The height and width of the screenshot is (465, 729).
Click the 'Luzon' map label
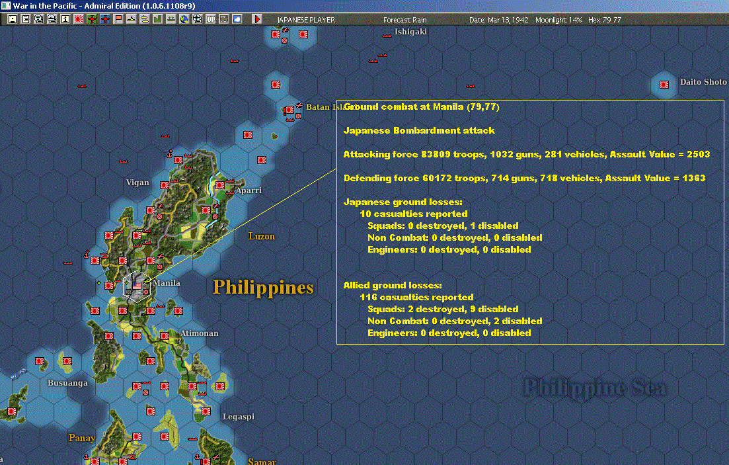tap(262, 236)
